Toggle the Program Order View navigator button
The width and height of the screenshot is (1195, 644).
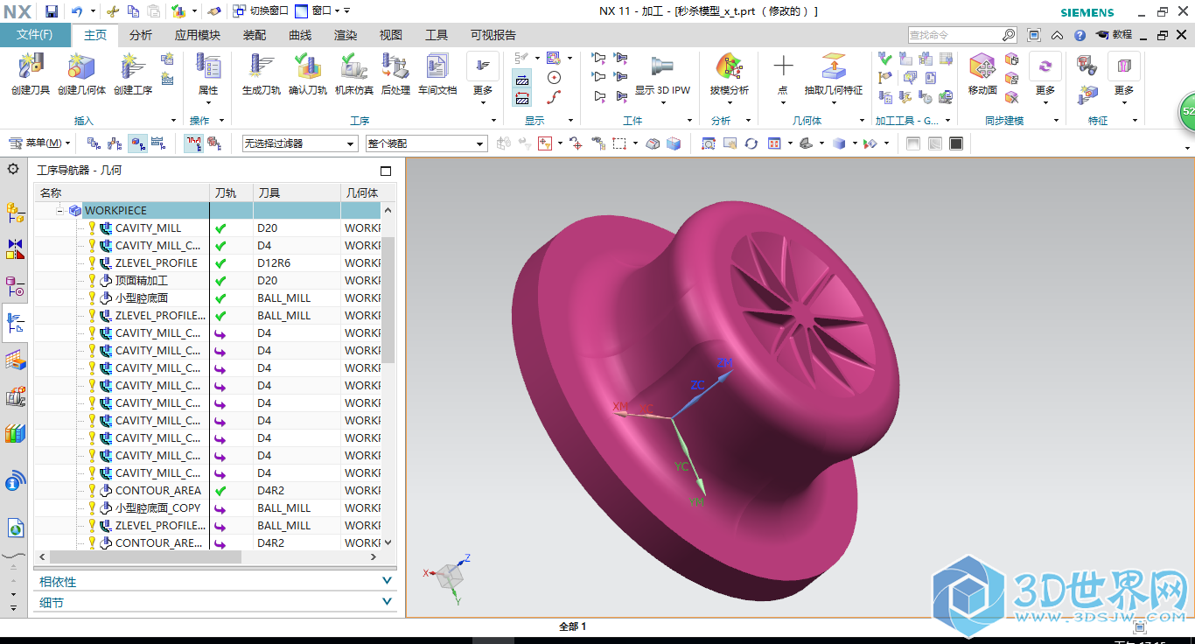[93, 143]
